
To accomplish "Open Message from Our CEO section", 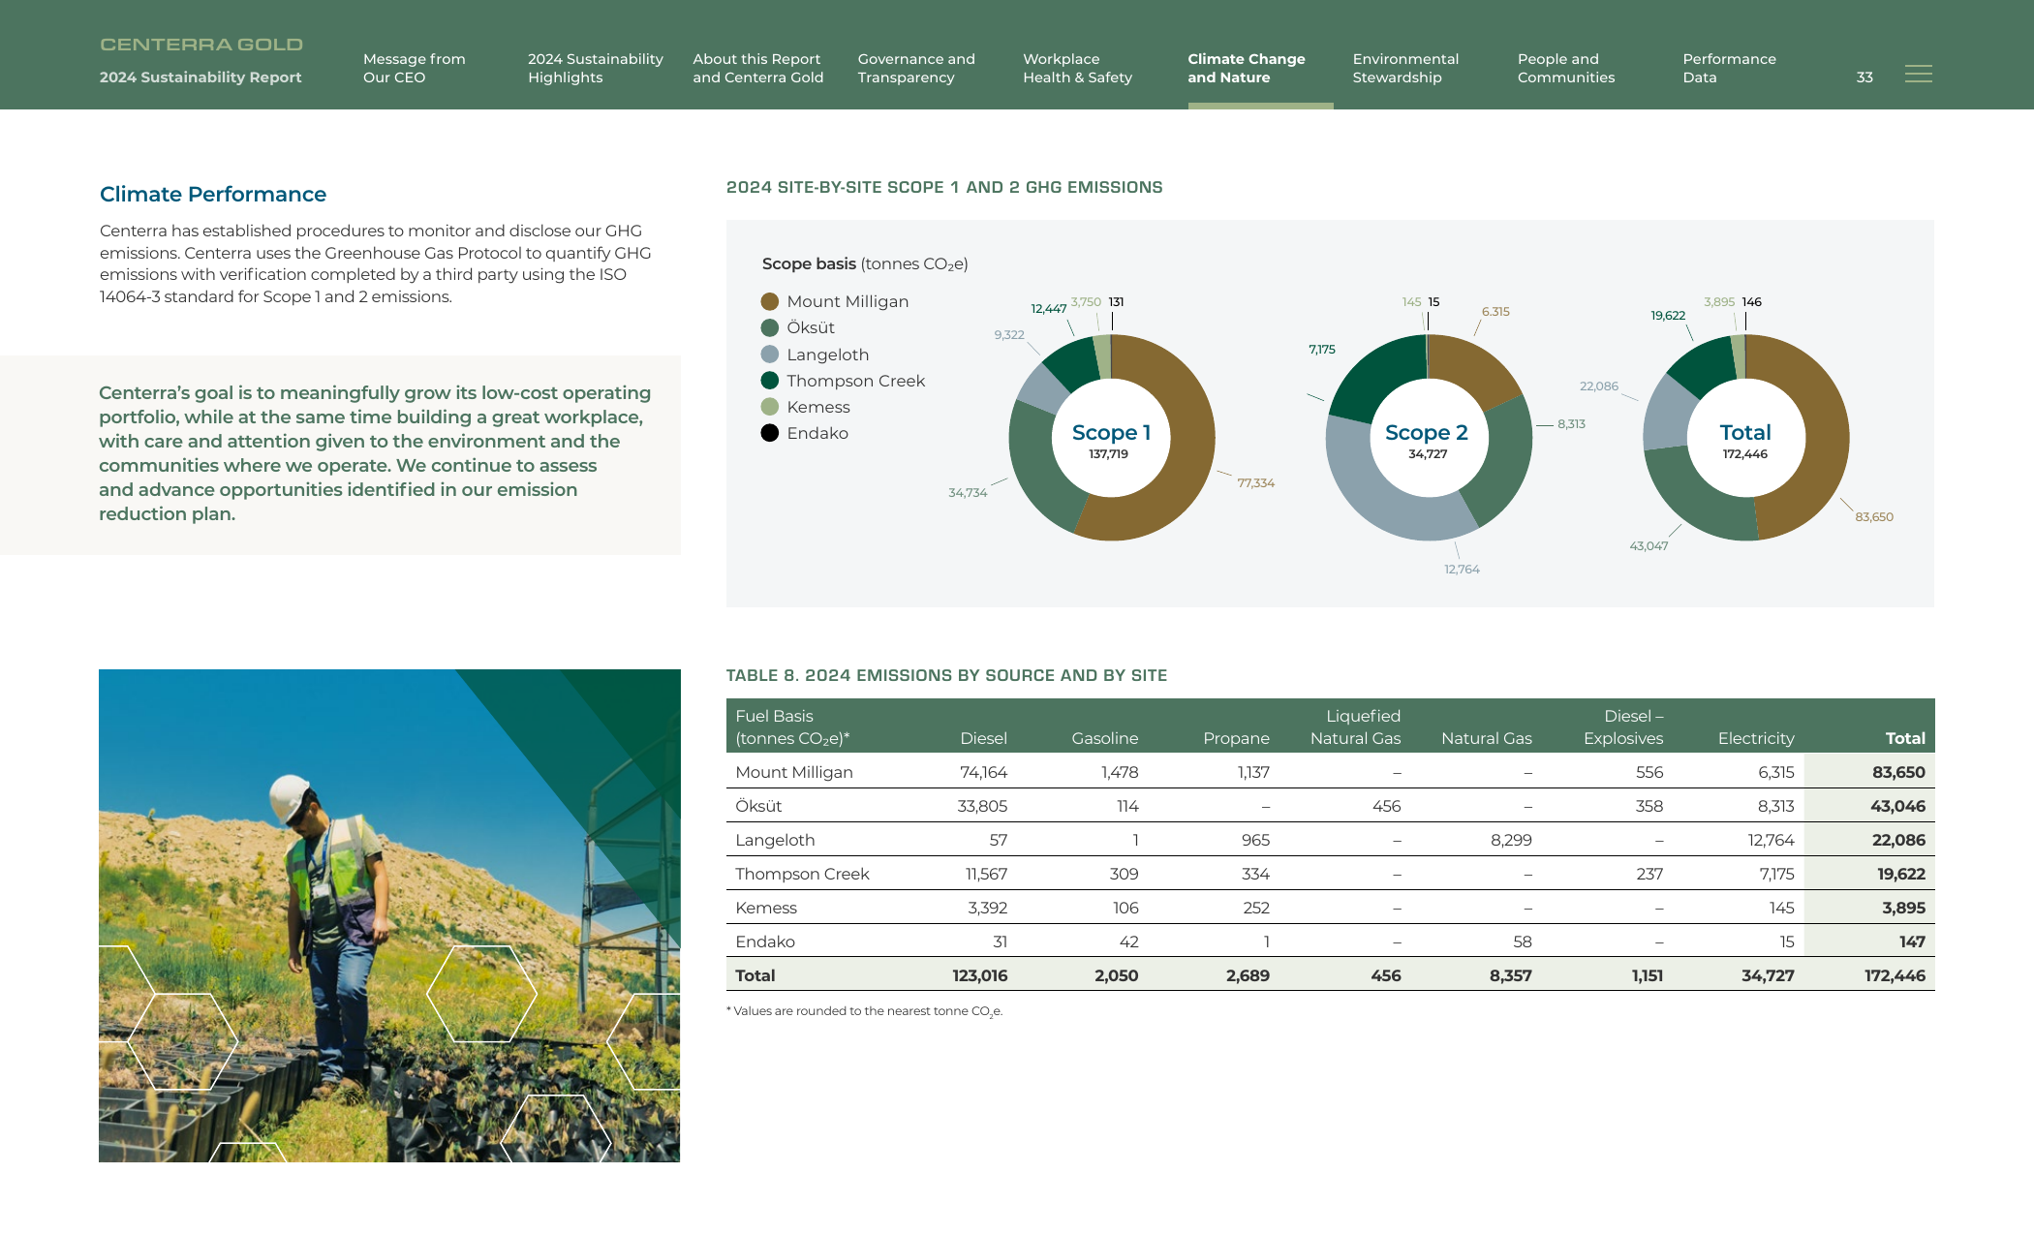I will [x=414, y=68].
